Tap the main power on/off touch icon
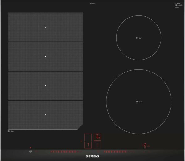Screen dimensions: 185x161 tap(31, 151)
